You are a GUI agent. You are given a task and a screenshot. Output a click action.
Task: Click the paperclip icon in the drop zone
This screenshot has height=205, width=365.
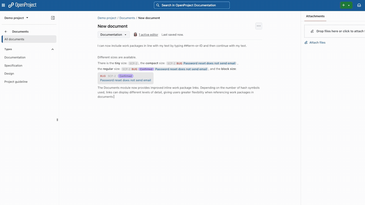312,31
